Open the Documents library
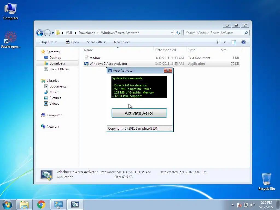280x210 pixels. tap(58, 86)
